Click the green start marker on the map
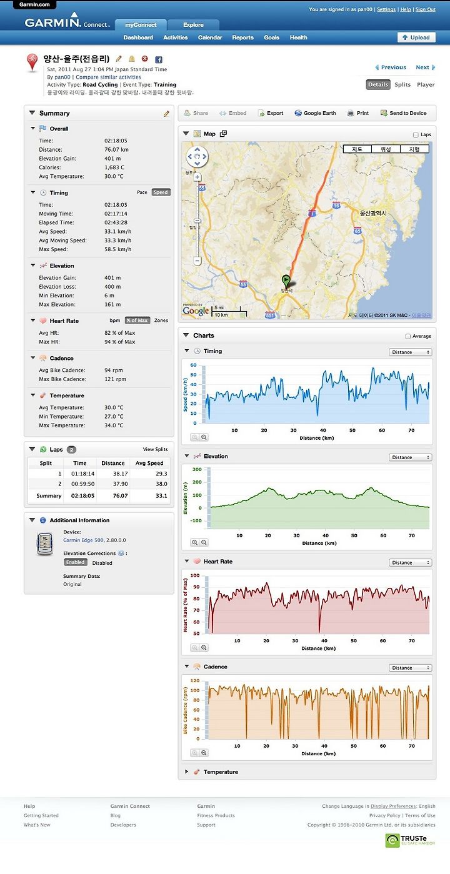The height and width of the screenshot is (874, 450). point(286,282)
